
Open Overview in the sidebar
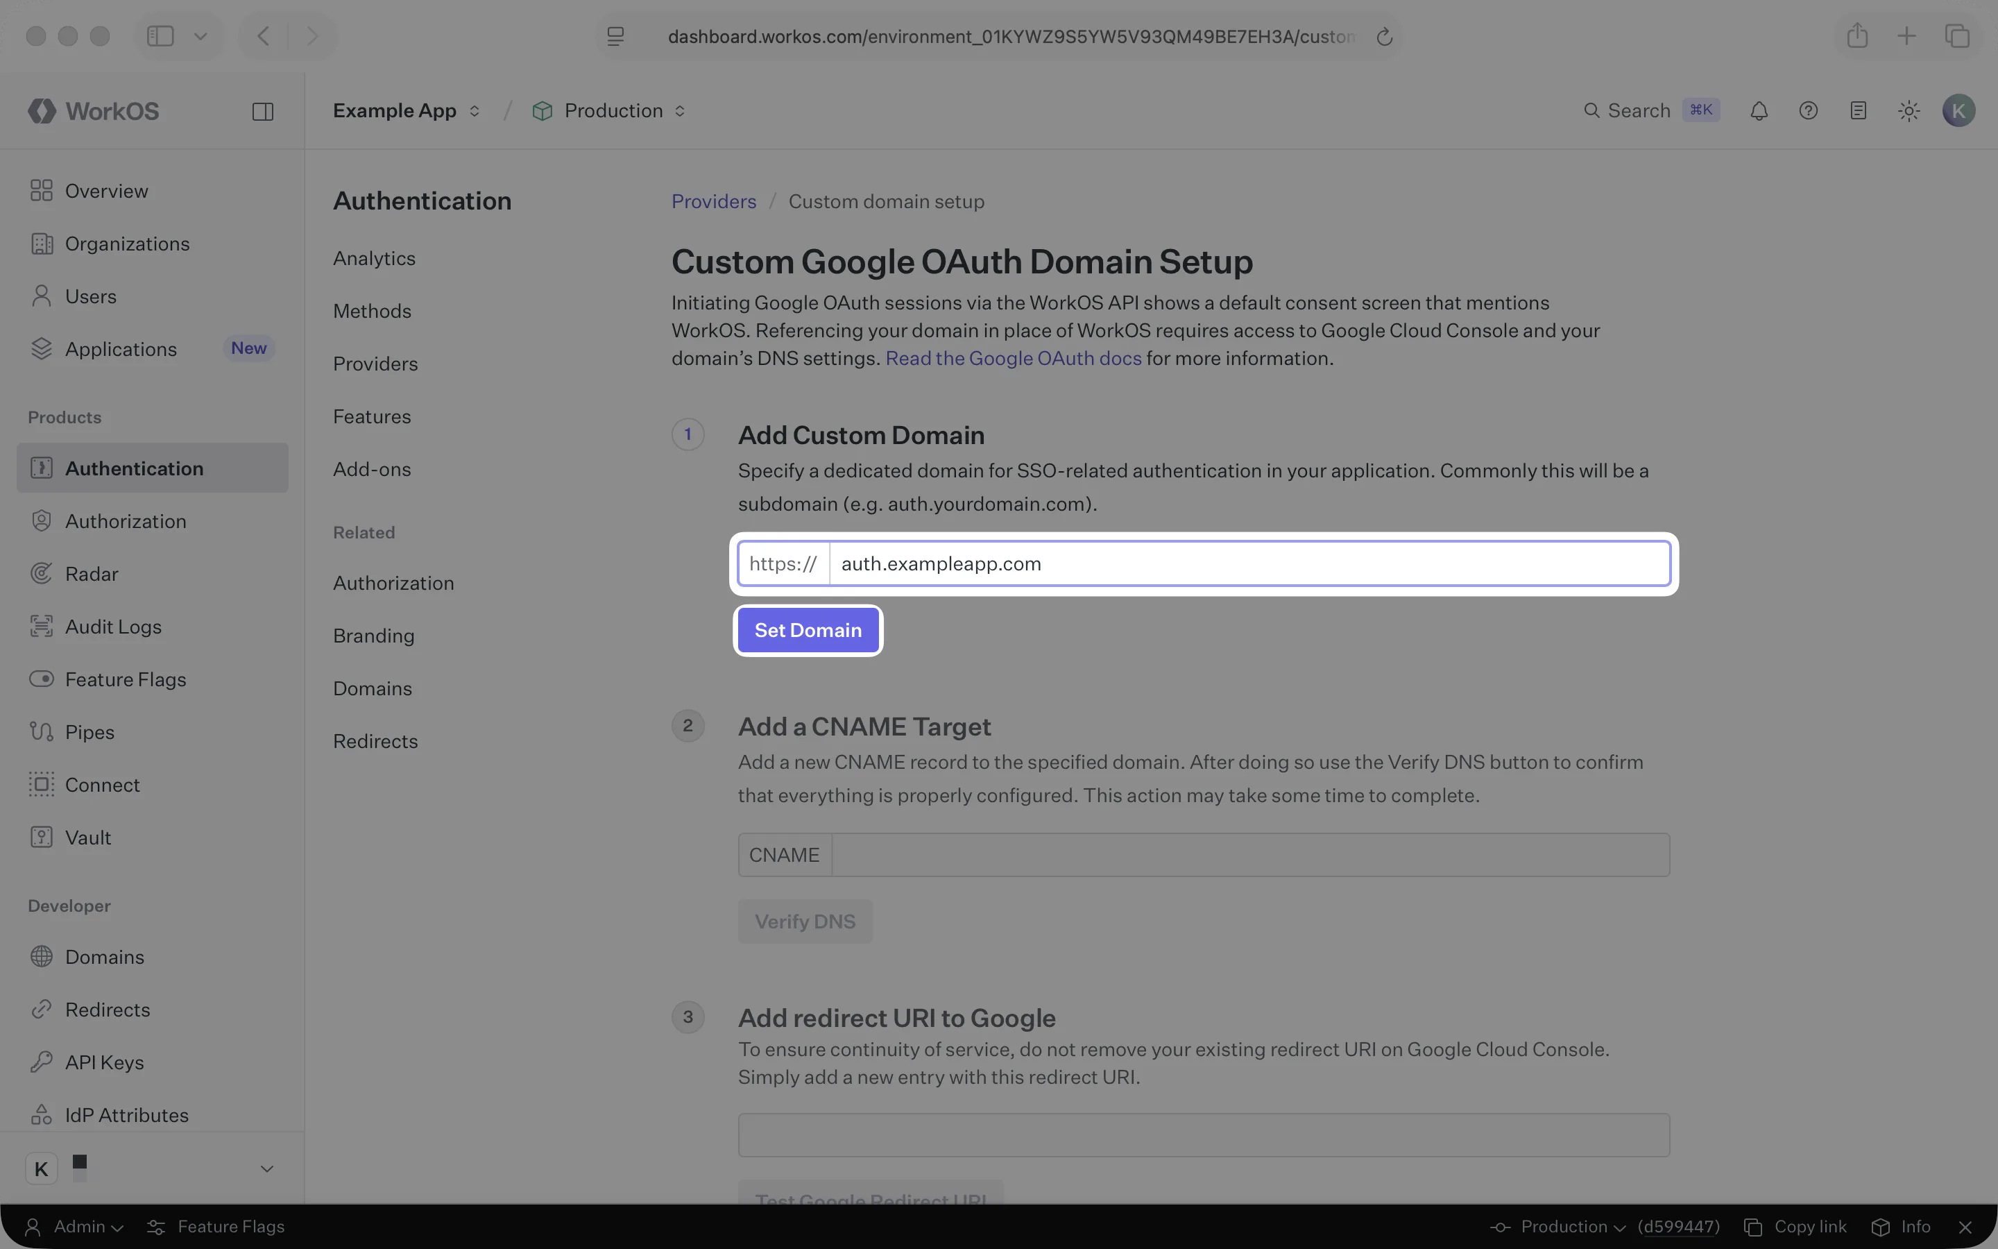pos(153,191)
